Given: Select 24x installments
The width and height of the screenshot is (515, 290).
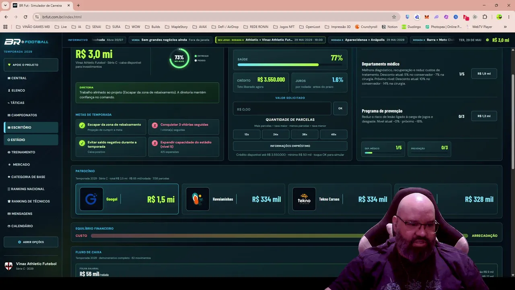Looking at the screenshot, I should click(x=276, y=135).
